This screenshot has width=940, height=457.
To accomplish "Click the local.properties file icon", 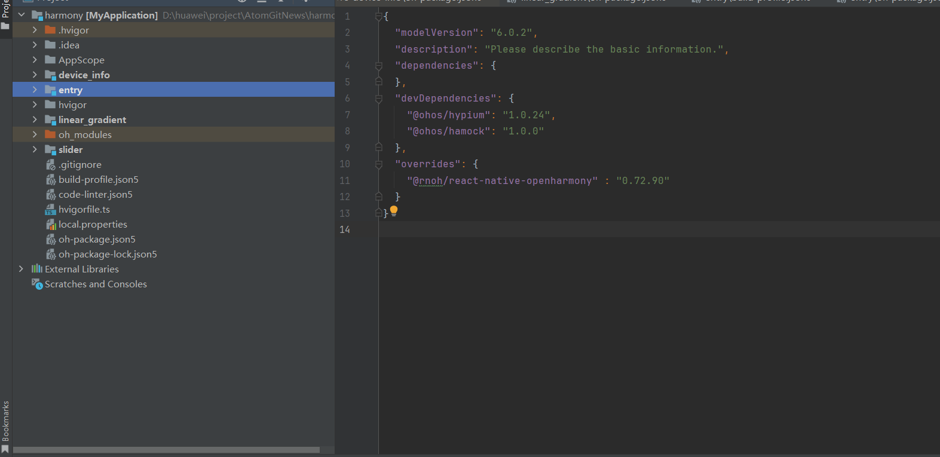I will [51, 224].
